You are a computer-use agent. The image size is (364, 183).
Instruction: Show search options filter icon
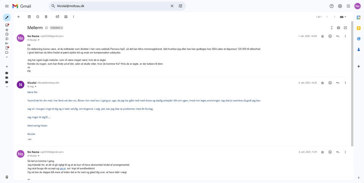(180, 6)
